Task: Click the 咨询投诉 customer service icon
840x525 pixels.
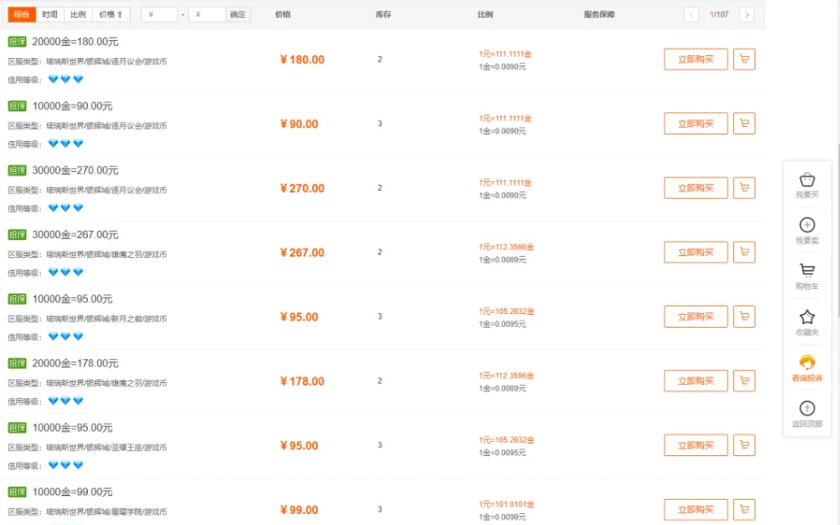Action: pos(807,367)
